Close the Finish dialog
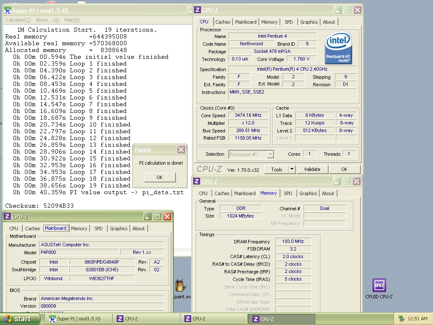Image resolution: width=433 pixels, height=325 pixels. (x=181, y=149)
